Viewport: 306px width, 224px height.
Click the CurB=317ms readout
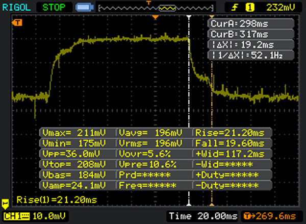coord(251,34)
